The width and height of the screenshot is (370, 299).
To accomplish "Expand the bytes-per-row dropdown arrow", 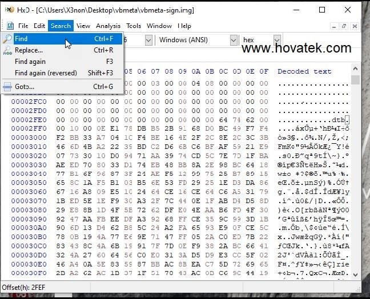I will [x=148, y=40].
